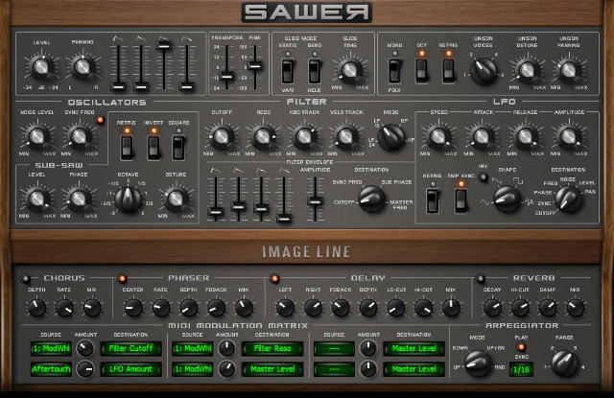Click the filter Reso knob
Viewport: 614px width, 398px height.
[263, 137]
